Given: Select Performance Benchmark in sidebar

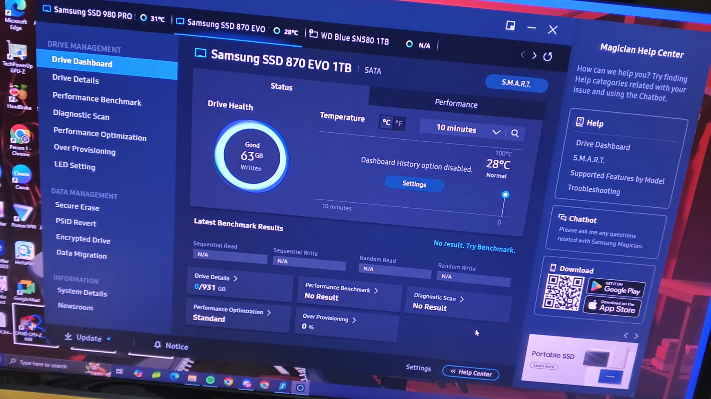Looking at the screenshot, I should 96,99.
